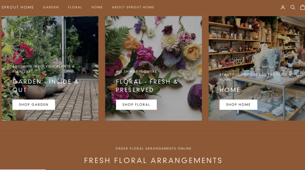The height and width of the screenshot is (170, 305).
Task: Open the home goods shelves image card
Action: pyautogui.click(x=257, y=68)
